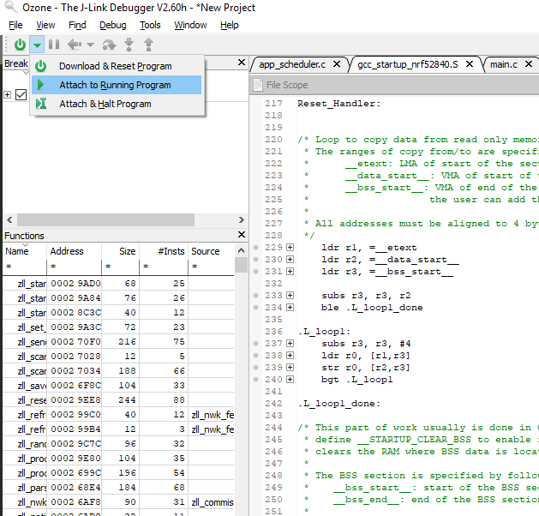
Task: Toggle breakpoint dot on line 238
Action: (255, 355)
